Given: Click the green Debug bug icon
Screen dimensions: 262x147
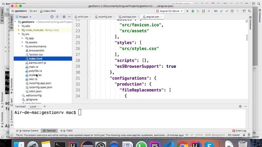Looking at the screenshot, I should click(x=193, y=11).
